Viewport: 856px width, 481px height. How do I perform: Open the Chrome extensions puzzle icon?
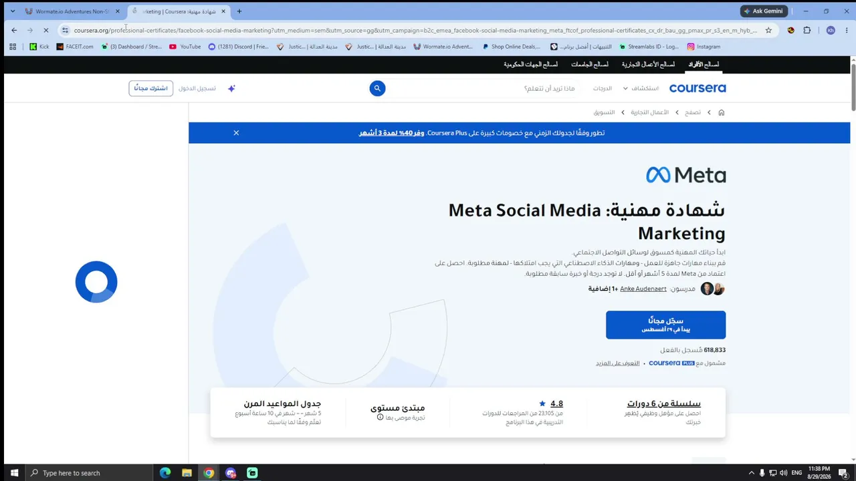tap(807, 30)
